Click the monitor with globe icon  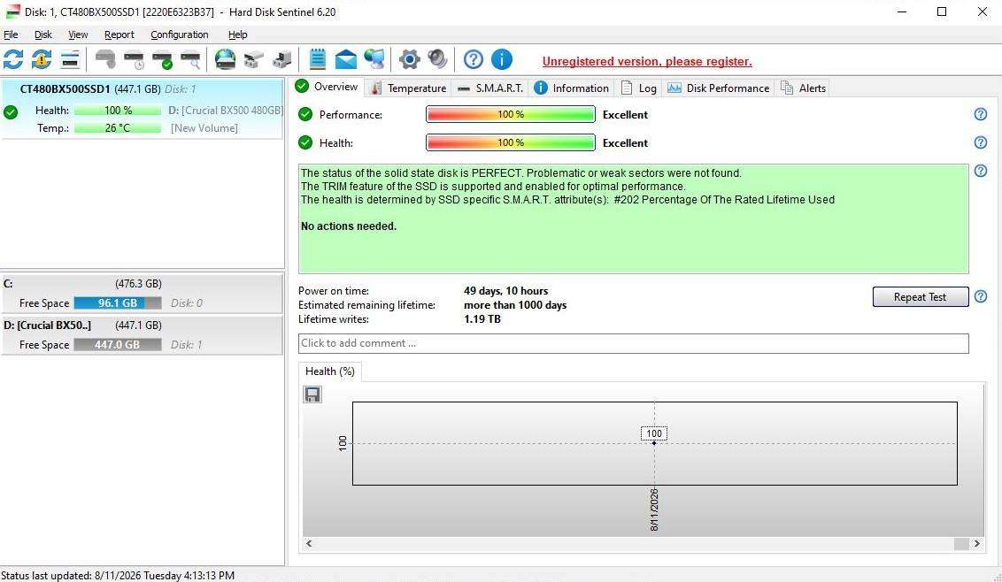[x=374, y=59]
